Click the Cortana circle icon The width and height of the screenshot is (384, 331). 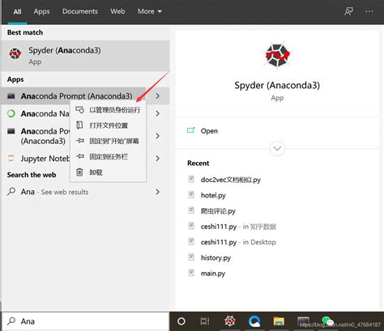pyautogui.click(x=181, y=321)
